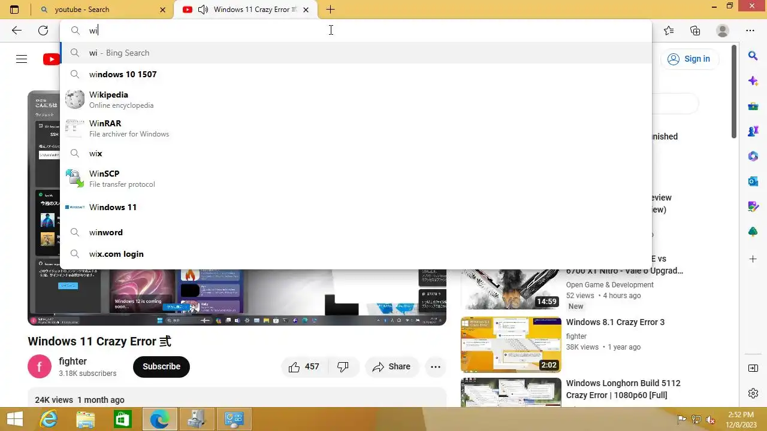Viewport: 767px width, 431px height.
Task: Launch Internet Explorer from taskbar
Action: tap(48, 419)
